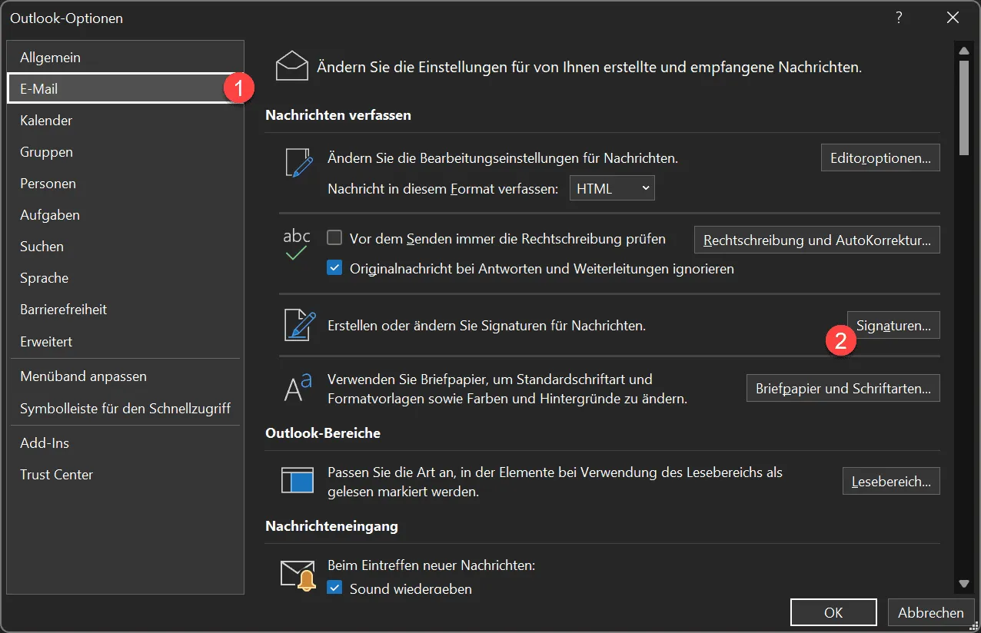The image size is (981, 633).
Task: Click the Nachricht in diesem Format verfassen label
Action: [443, 188]
